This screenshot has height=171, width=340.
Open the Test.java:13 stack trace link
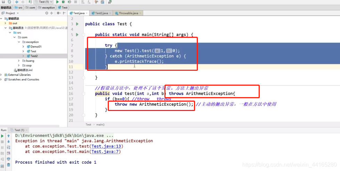106,146
